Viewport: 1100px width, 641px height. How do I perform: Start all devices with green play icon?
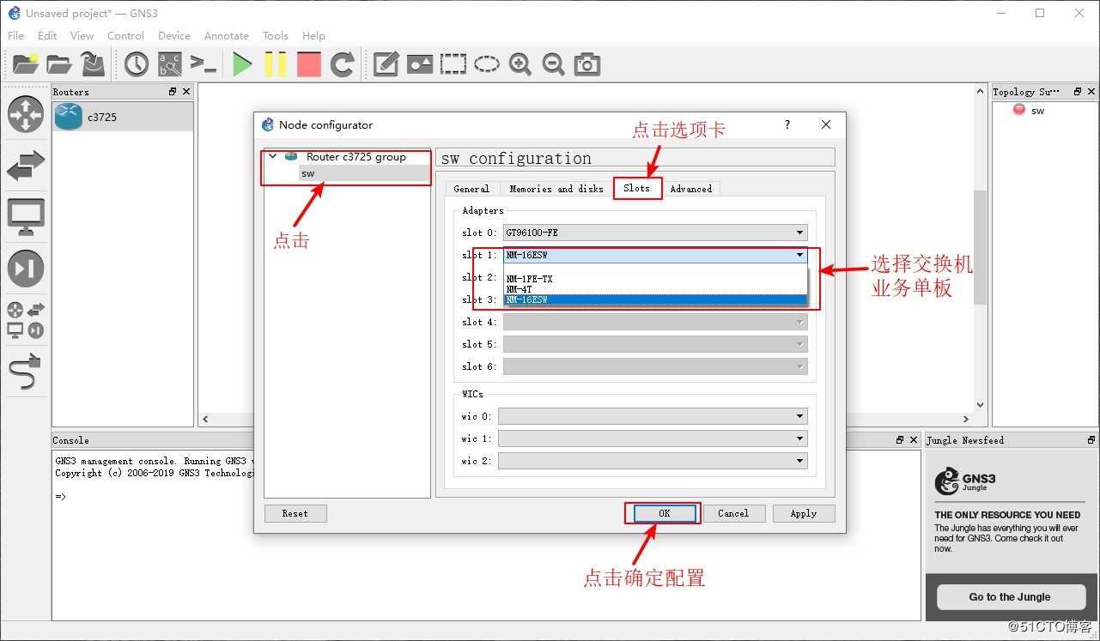point(242,63)
